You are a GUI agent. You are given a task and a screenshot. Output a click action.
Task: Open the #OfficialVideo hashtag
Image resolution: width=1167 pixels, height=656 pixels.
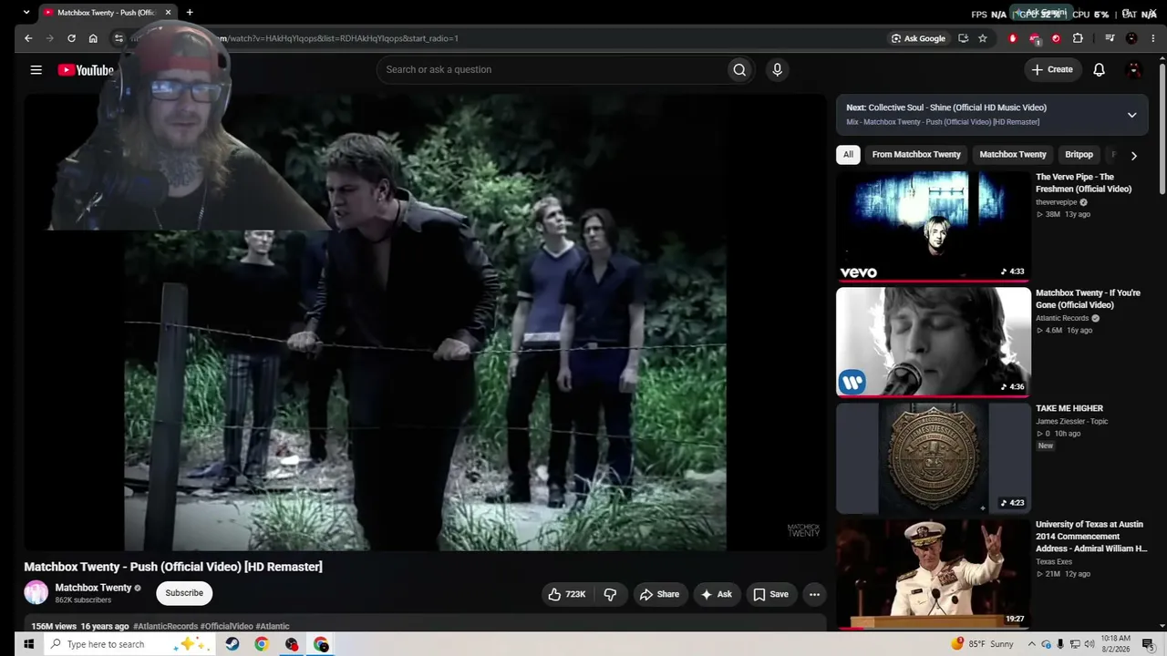tap(226, 627)
